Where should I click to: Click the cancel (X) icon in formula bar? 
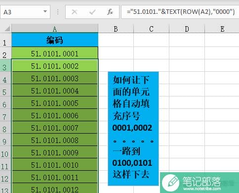pyautogui.click(x=75, y=12)
